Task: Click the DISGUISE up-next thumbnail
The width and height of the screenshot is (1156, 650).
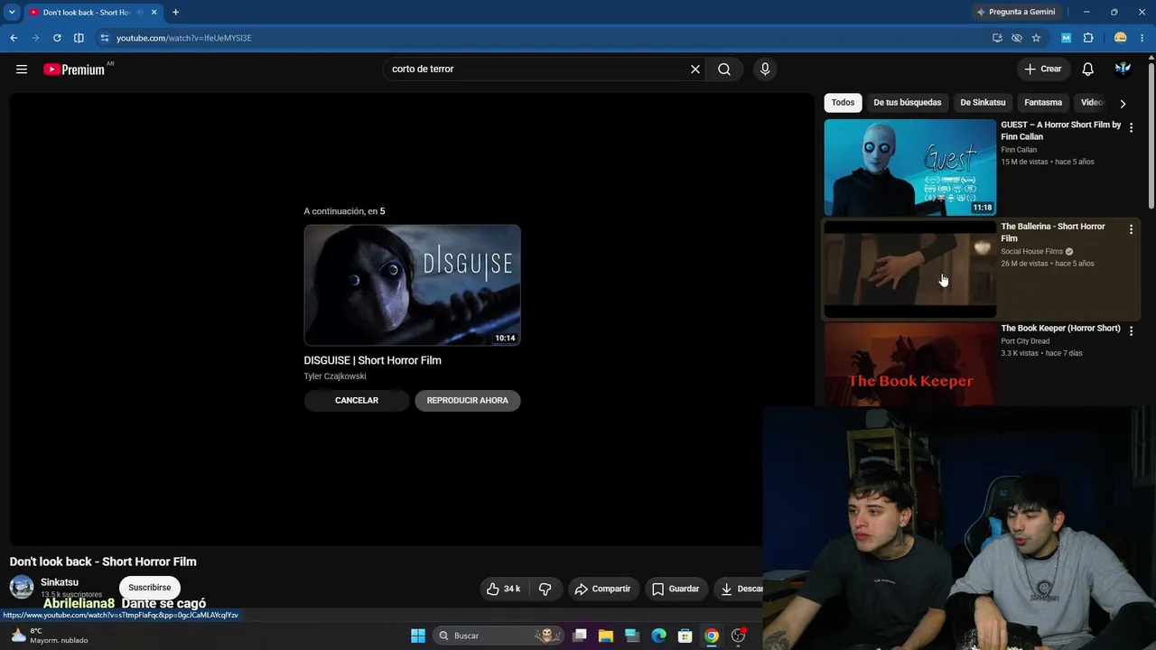Action: [x=413, y=285]
